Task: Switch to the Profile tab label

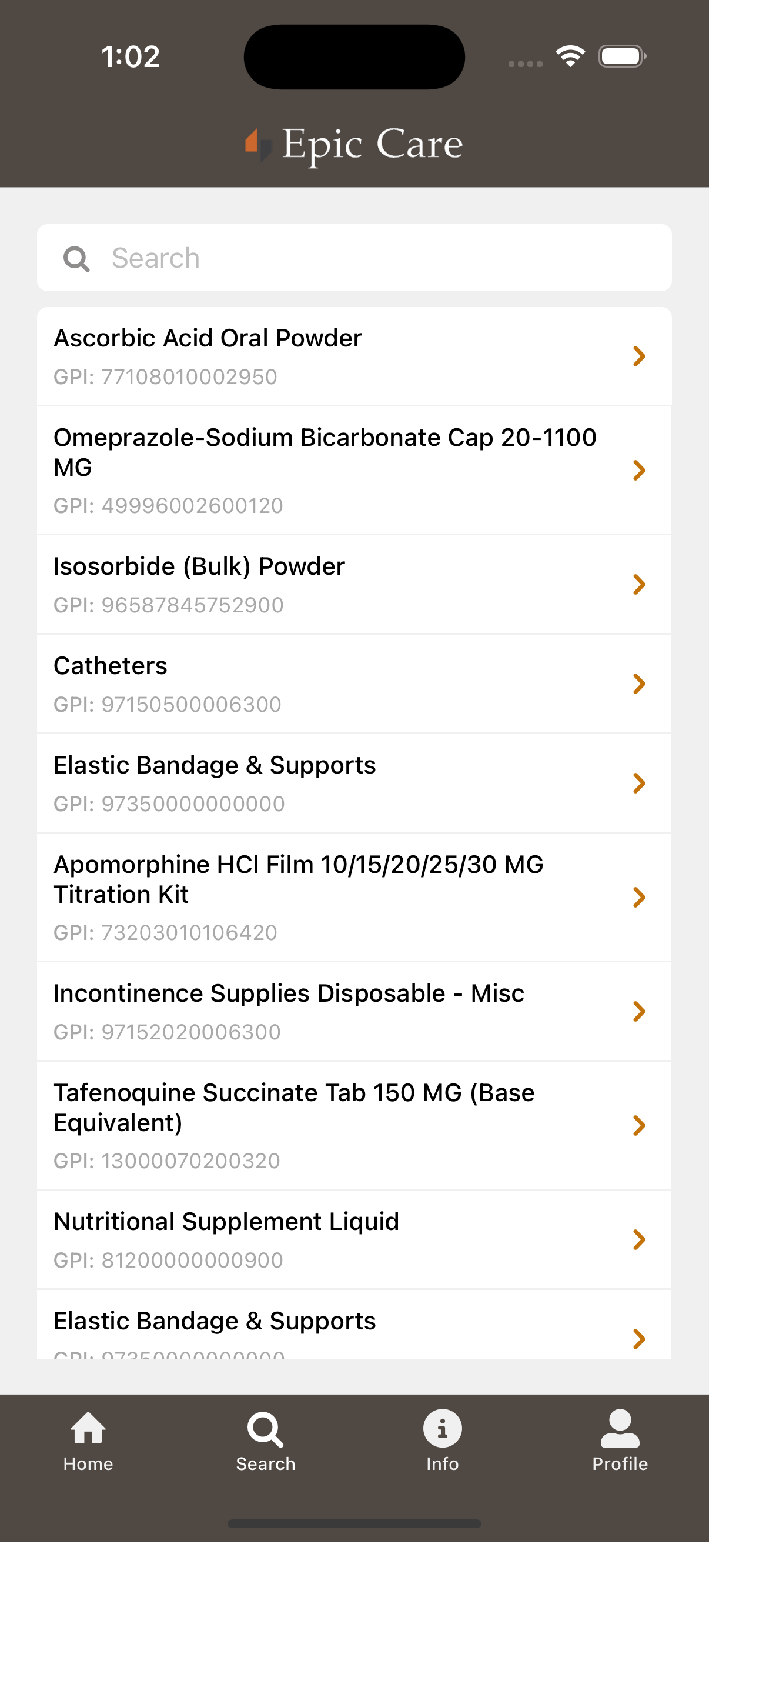Action: (x=620, y=1463)
